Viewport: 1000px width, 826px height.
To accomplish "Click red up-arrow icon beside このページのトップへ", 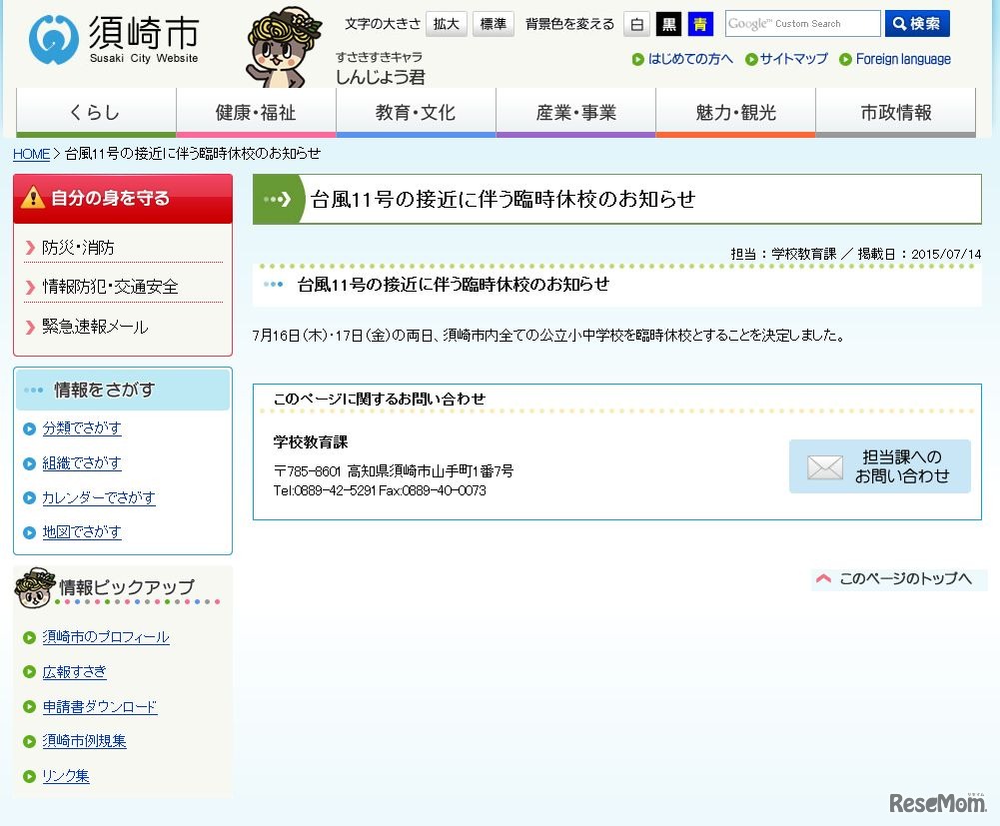I will pyautogui.click(x=823, y=578).
